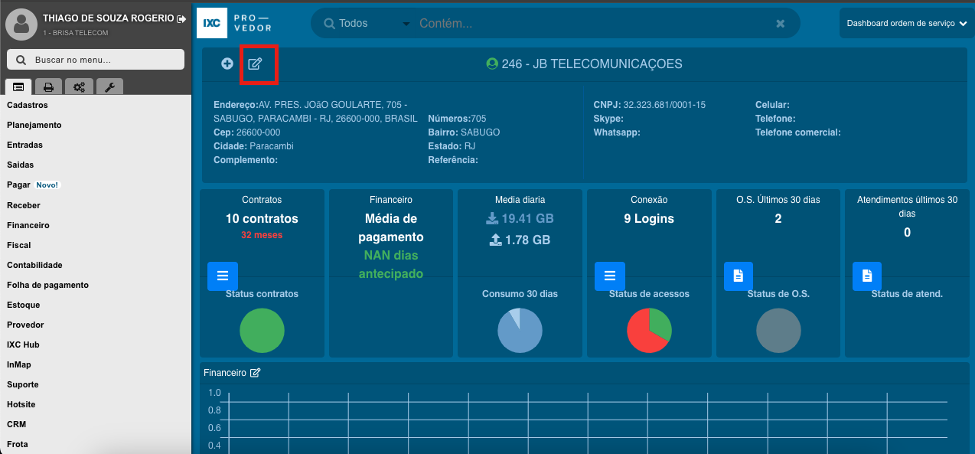Select the wrench tools tab

109,87
